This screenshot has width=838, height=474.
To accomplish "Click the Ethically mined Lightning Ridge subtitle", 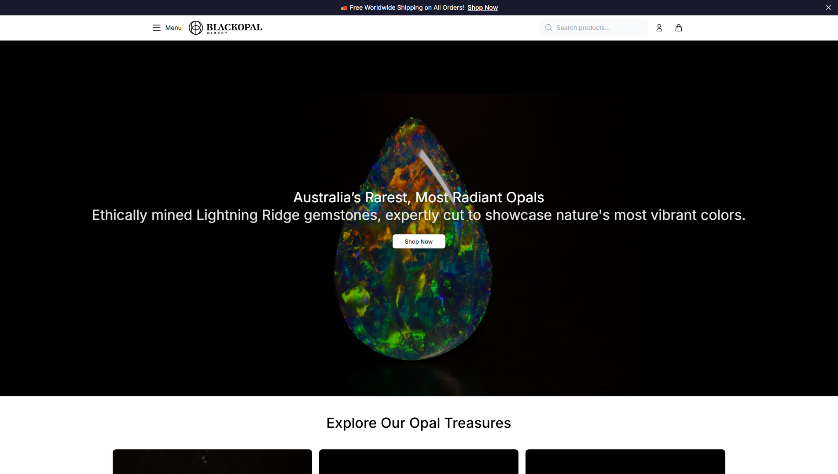I will (x=419, y=215).
